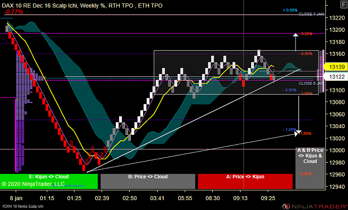Click the 02:39 time axis label

click(x=102, y=198)
